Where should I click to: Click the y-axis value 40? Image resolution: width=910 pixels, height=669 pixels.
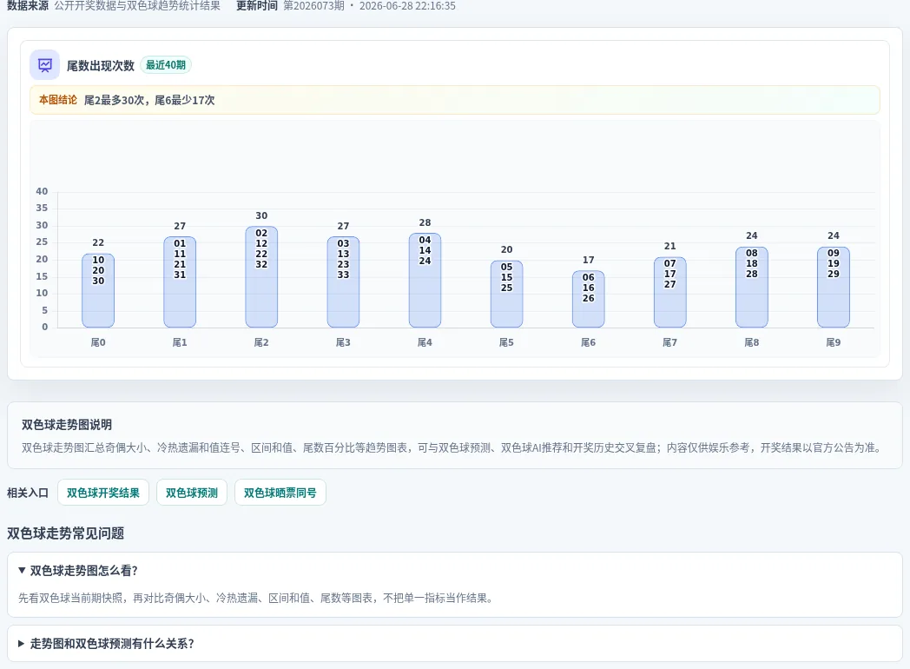(42, 192)
